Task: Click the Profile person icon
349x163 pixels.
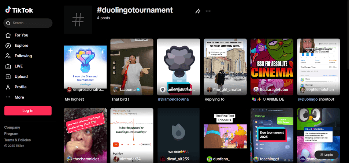Action: 8,87
